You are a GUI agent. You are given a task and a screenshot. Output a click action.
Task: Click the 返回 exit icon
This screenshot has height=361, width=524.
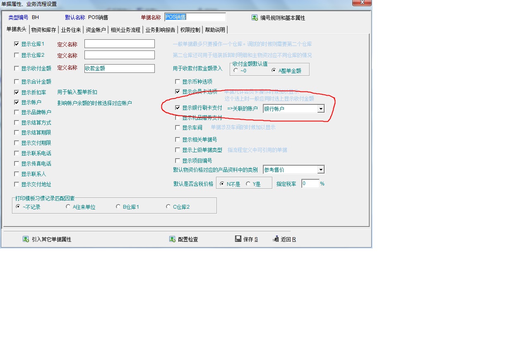pos(276,239)
